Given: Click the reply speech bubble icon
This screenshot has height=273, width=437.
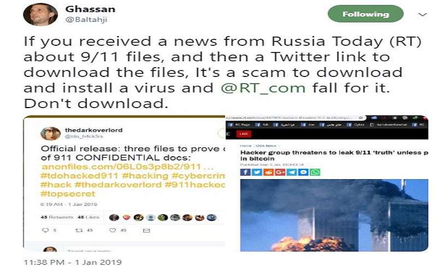Looking at the screenshot, I should click(45, 230).
